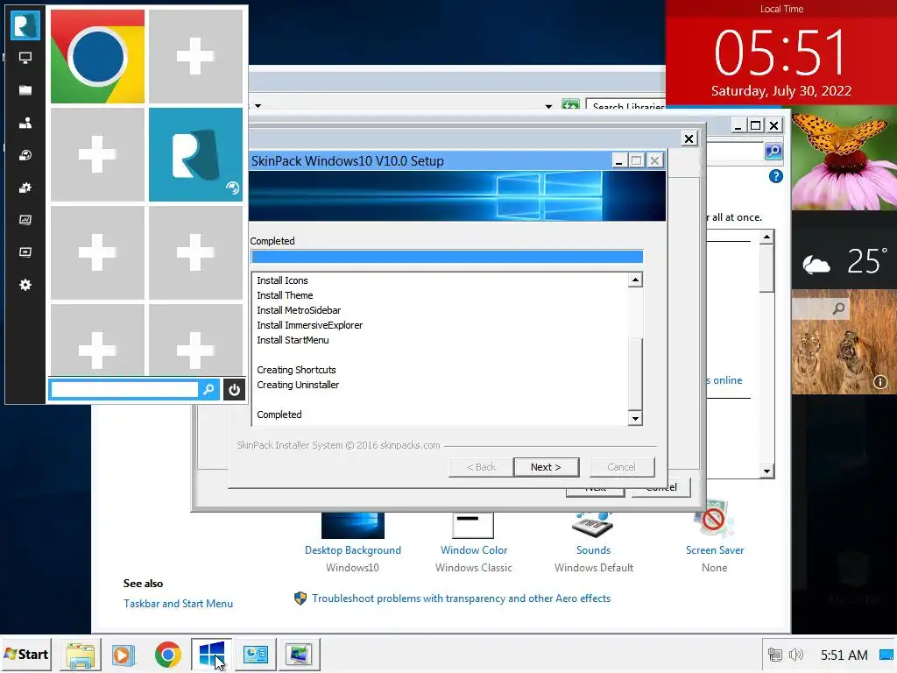Open Screen Saver settings link

pyautogui.click(x=715, y=550)
